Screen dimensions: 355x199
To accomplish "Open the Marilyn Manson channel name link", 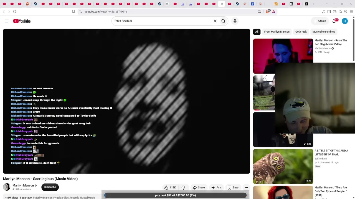I will tap(23, 185).
